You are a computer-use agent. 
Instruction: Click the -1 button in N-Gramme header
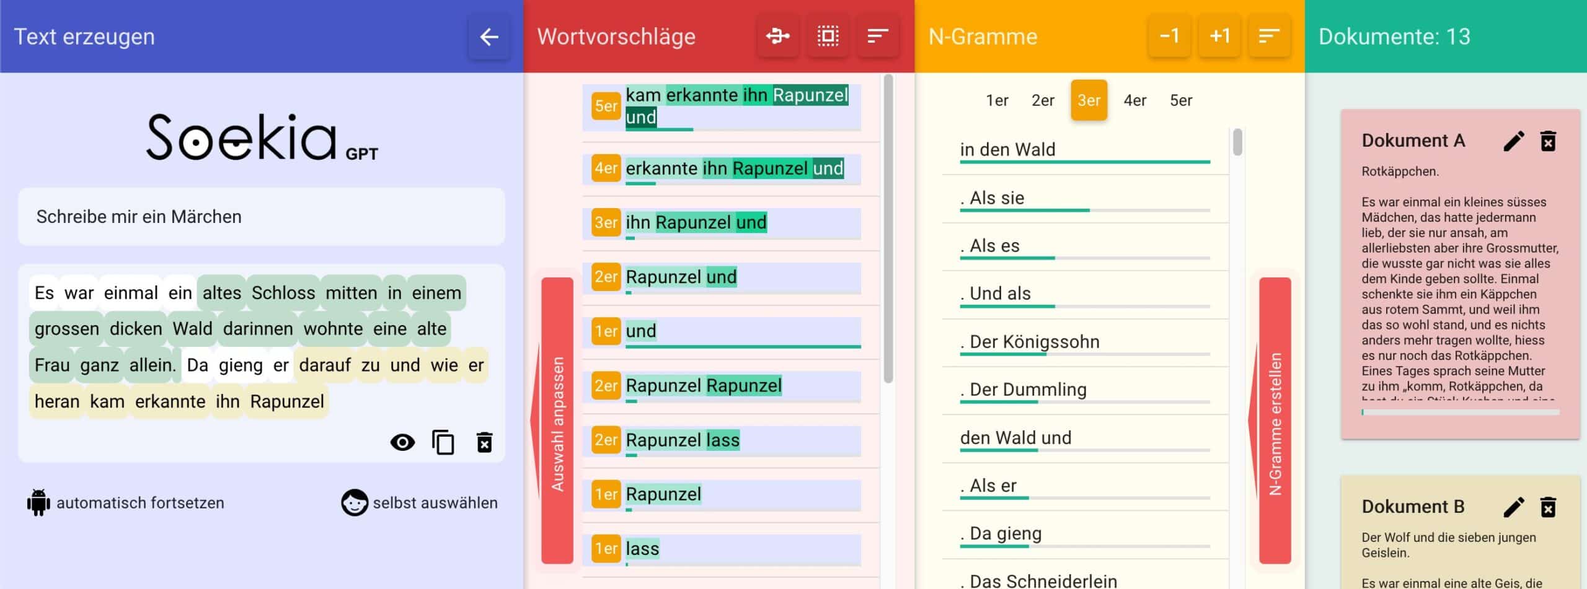click(1169, 37)
